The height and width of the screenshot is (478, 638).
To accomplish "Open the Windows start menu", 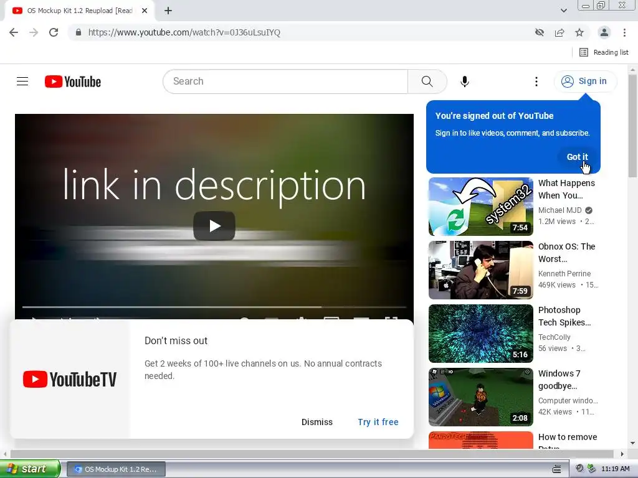I will pos(30,469).
